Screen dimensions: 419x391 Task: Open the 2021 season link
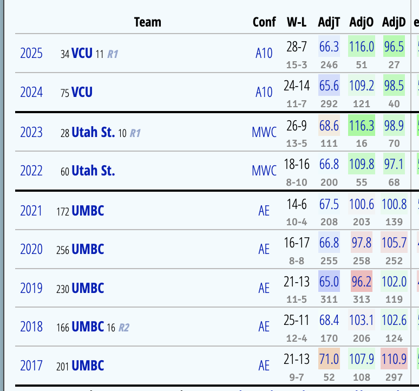tap(31, 210)
